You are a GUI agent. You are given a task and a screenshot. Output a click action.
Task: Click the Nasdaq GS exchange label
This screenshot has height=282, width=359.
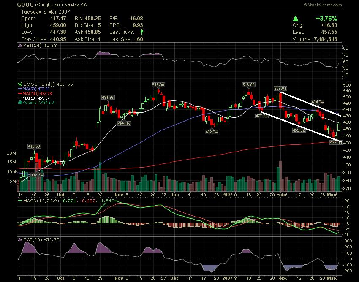pyautogui.click(x=76, y=5)
